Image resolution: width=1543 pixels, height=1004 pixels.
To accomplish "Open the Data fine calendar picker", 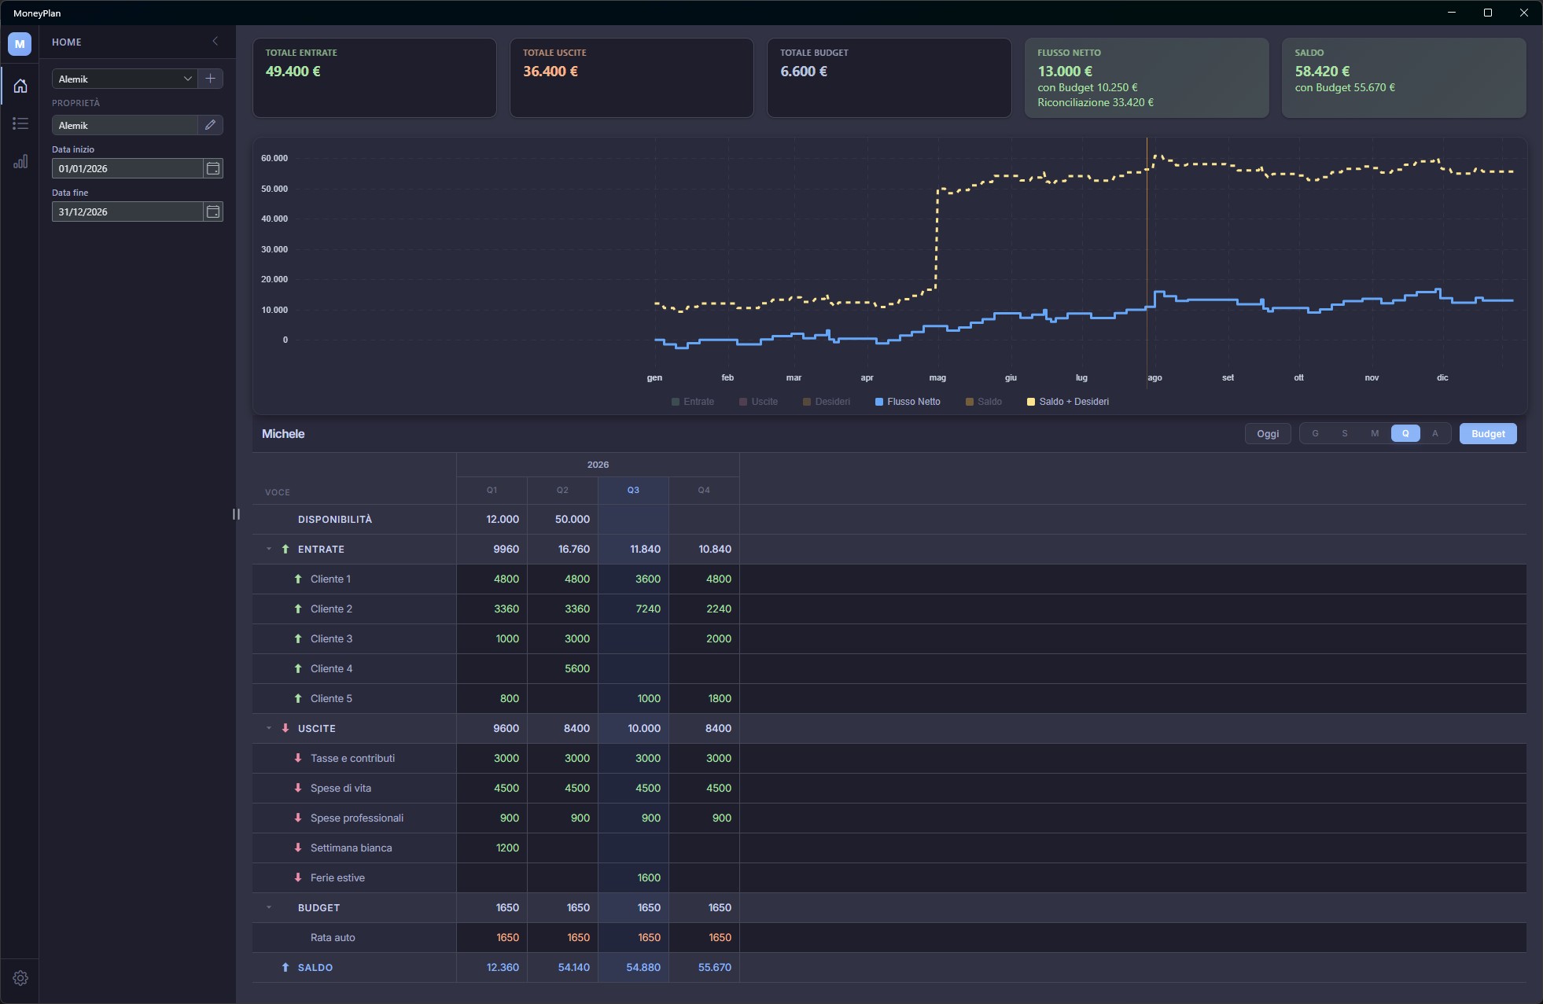I will 212,211.
